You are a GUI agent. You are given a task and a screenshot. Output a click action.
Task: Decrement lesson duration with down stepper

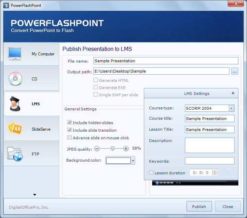[x=215, y=174]
